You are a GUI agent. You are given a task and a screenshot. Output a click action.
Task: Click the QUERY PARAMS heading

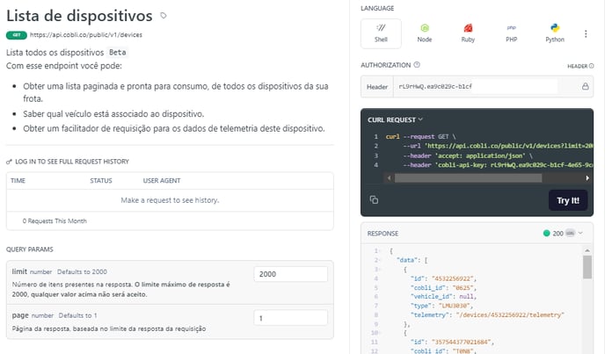pos(30,249)
